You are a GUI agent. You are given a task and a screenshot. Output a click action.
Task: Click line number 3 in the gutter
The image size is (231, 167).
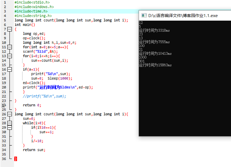(5, 11)
